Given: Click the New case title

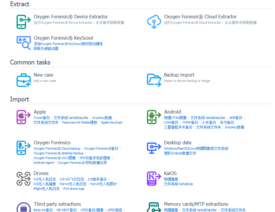Looking at the screenshot, I should point(43,75).
